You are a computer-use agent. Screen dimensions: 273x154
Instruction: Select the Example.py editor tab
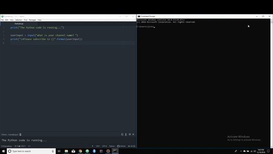coord(19,24)
